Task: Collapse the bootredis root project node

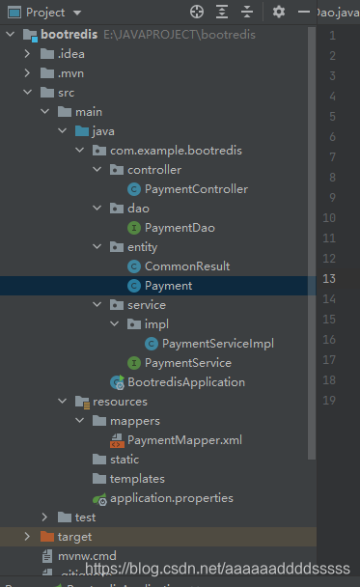Action: 11,35
